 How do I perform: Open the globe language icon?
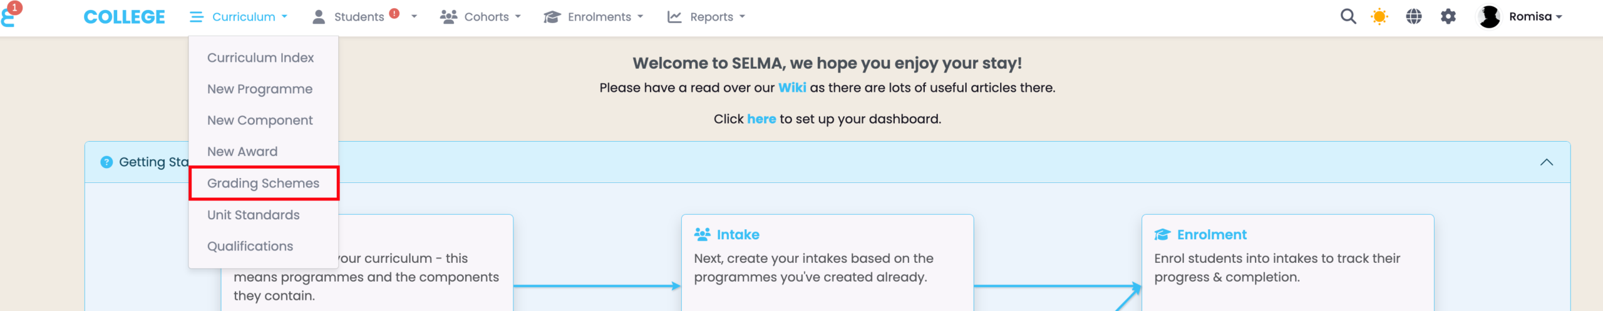(x=1414, y=17)
